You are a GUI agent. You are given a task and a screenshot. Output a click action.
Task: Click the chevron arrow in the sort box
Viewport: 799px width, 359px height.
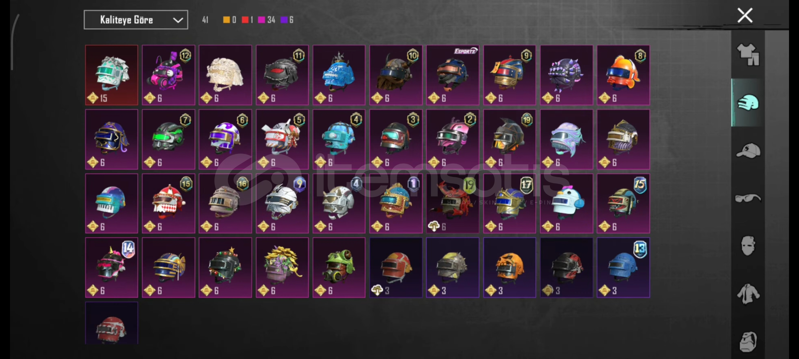[178, 20]
